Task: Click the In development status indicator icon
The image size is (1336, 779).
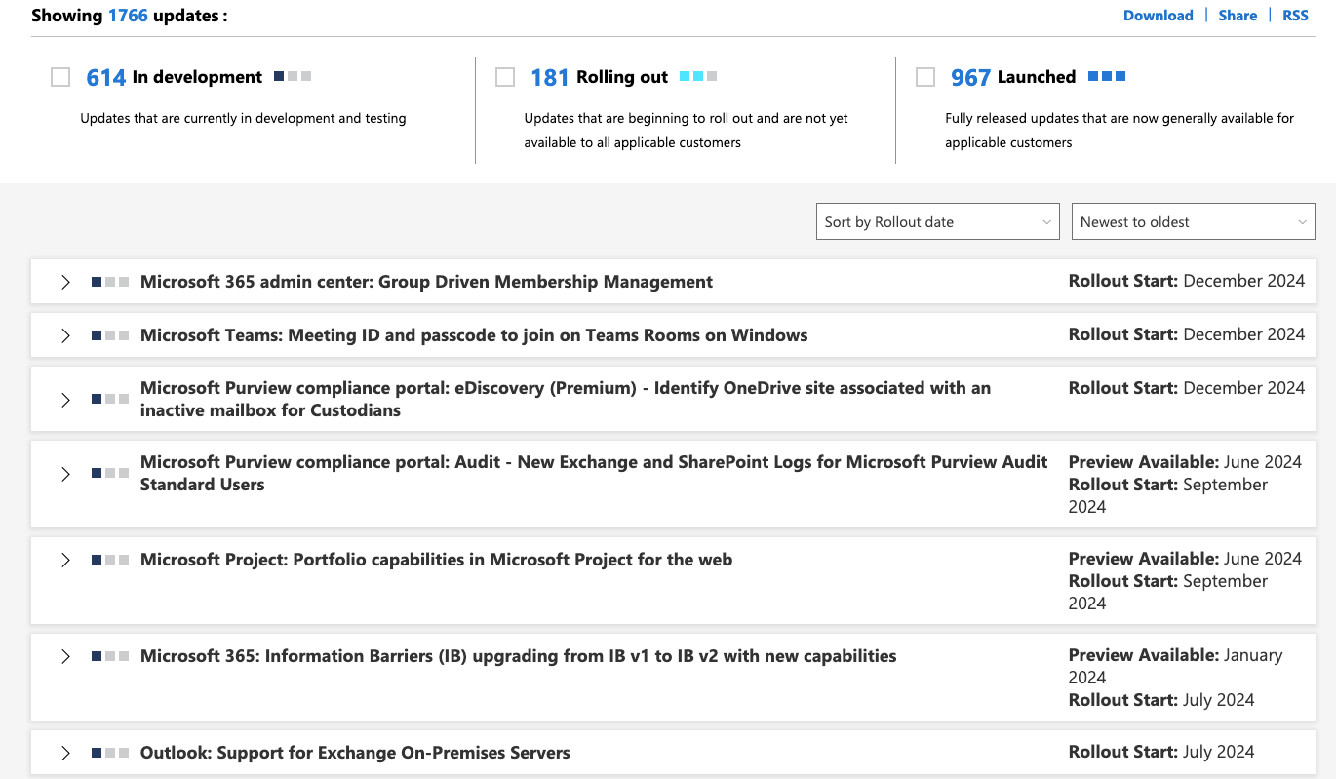Action: click(x=293, y=75)
